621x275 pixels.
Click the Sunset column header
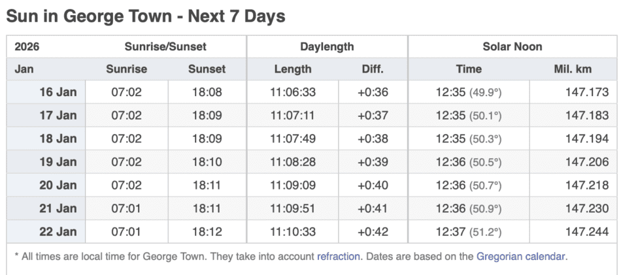coord(207,69)
